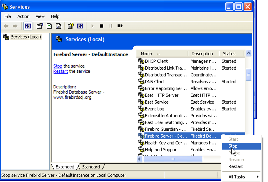The image size is (268, 182).
Task: Open the View menu
Action: click(40, 16)
